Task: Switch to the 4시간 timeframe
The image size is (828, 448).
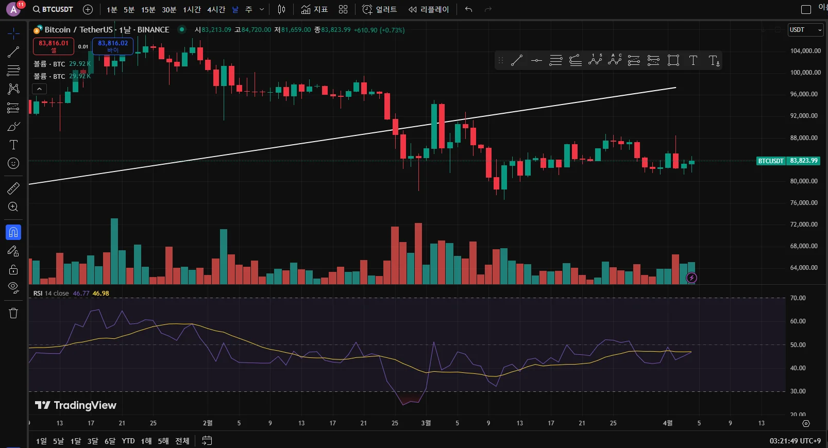Action: 216,9
